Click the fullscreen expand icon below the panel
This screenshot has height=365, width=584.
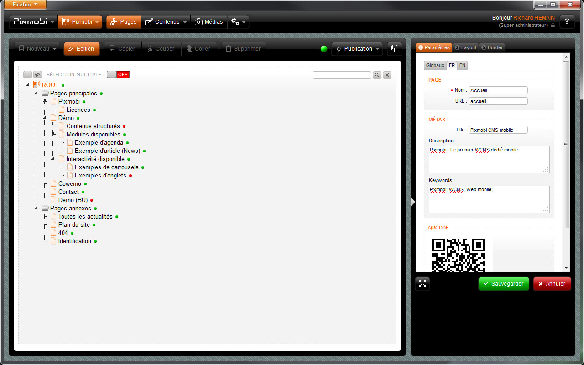pos(422,283)
